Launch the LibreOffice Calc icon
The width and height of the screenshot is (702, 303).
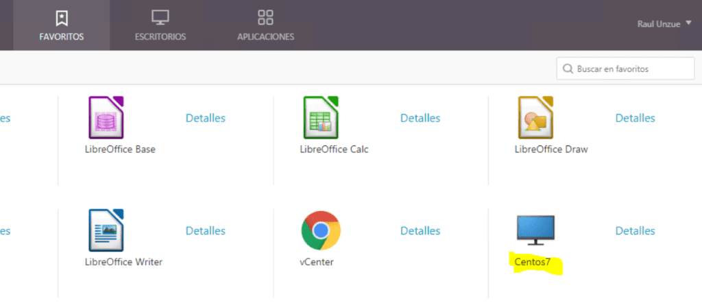[321, 118]
